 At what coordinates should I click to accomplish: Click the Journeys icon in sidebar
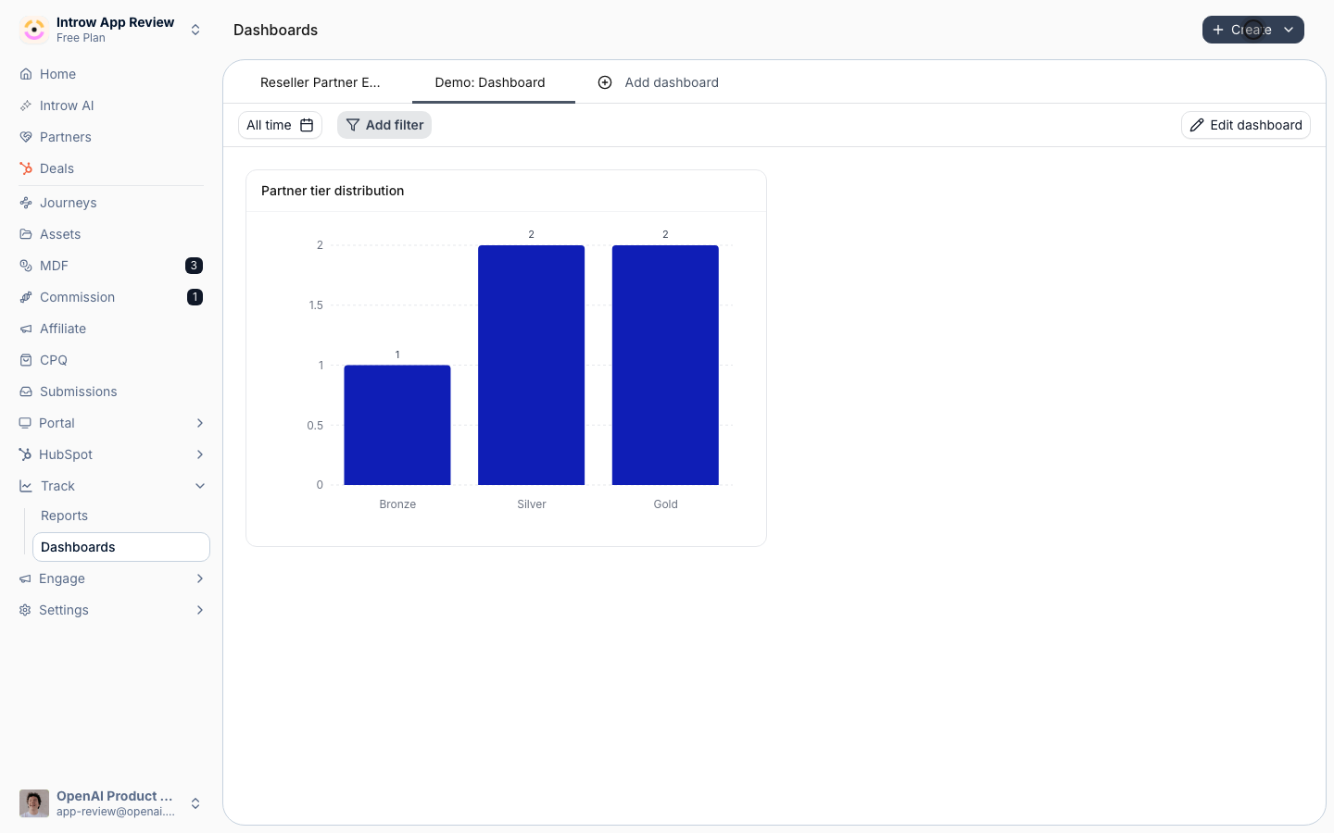tap(26, 203)
